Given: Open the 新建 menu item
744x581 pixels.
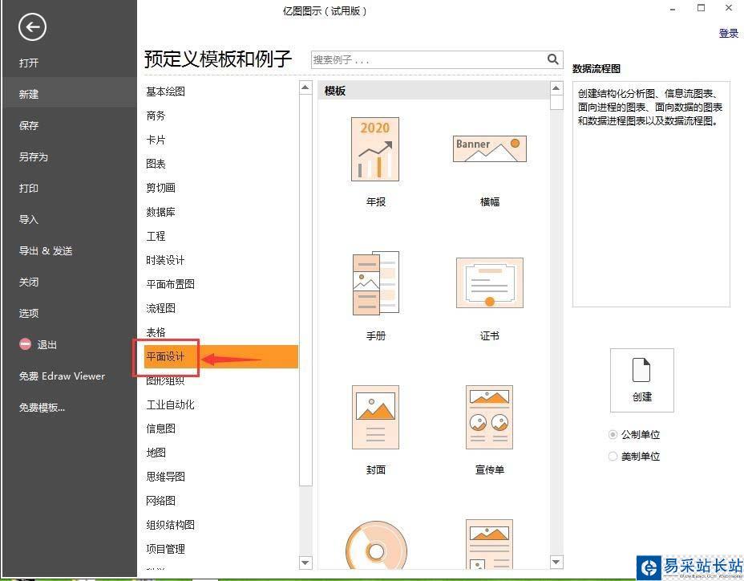Looking at the screenshot, I should (x=68, y=94).
